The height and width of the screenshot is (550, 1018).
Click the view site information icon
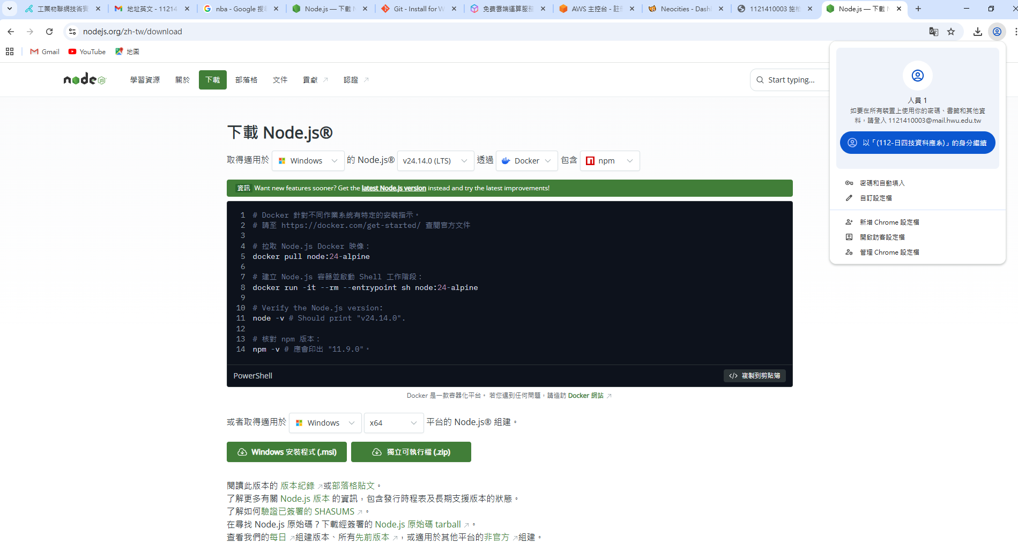72,32
